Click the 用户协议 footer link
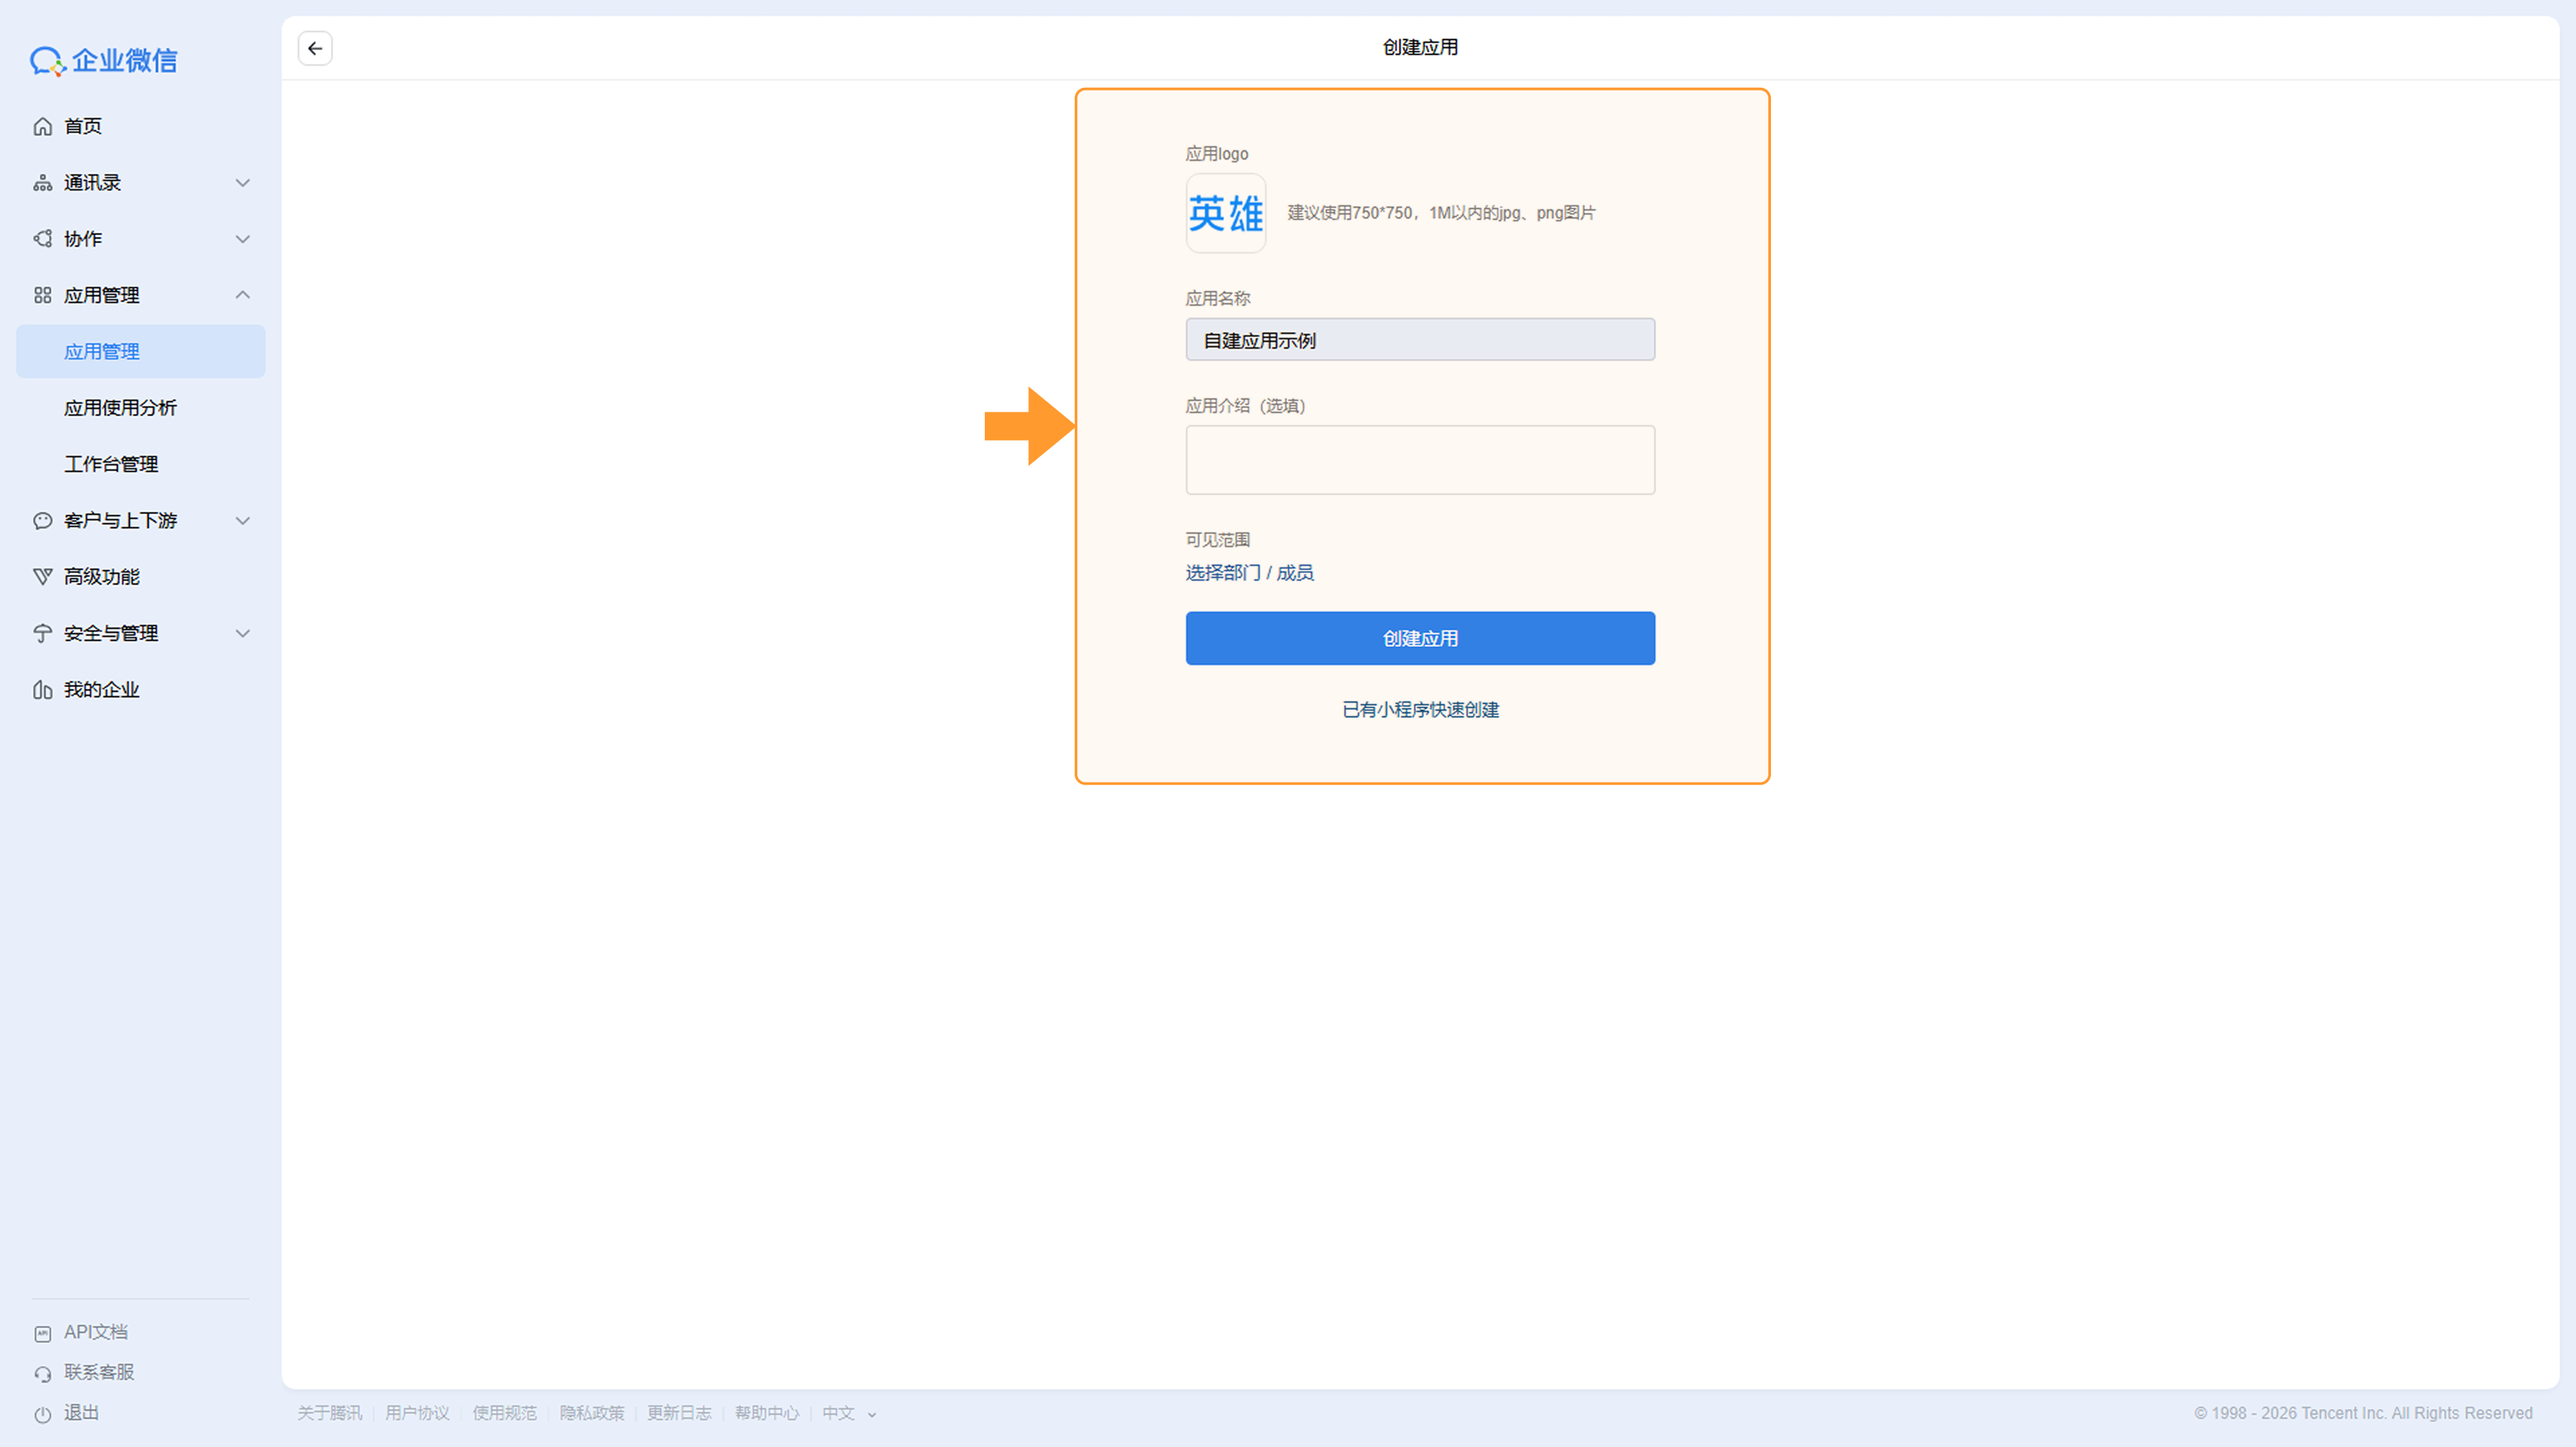 [417, 1413]
